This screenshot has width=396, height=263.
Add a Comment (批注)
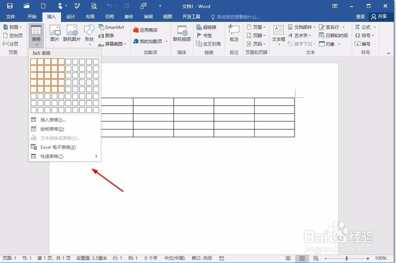[234, 33]
